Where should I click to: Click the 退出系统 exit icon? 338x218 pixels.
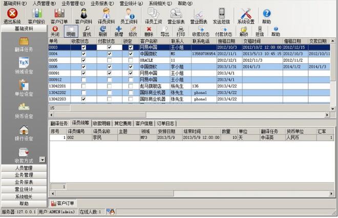(12, 16)
